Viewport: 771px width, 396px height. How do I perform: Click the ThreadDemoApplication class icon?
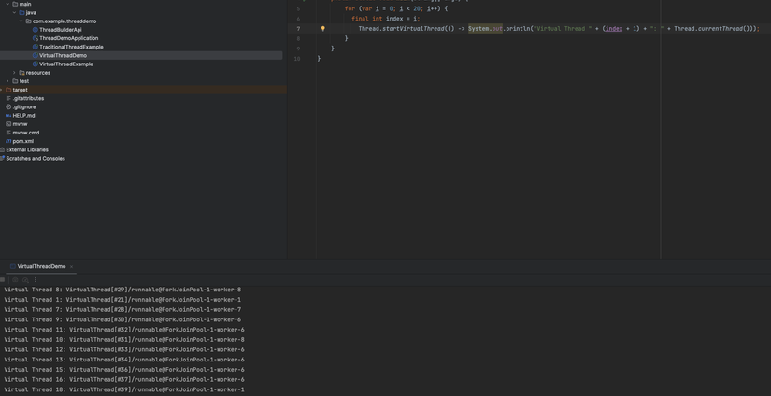(35, 38)
